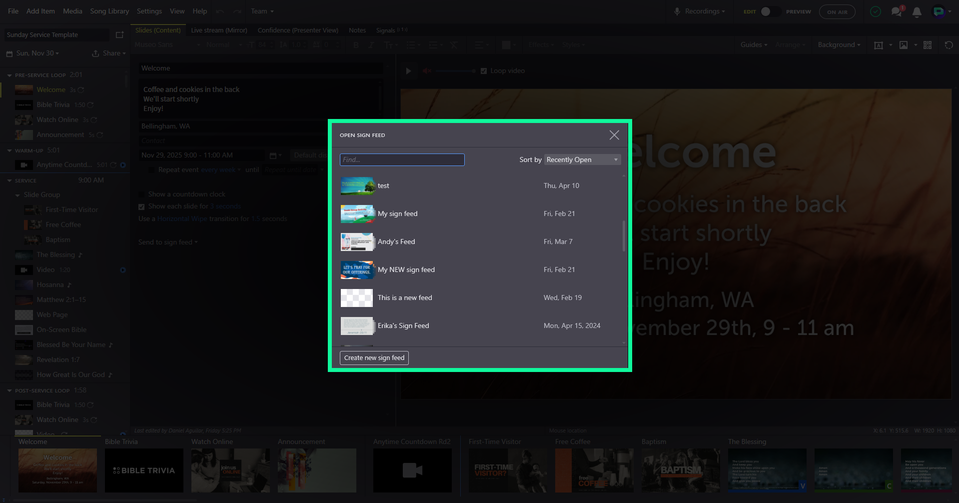Open the Notes tab
This screenshot has width=959, height=503.
(x=357, y=30)
